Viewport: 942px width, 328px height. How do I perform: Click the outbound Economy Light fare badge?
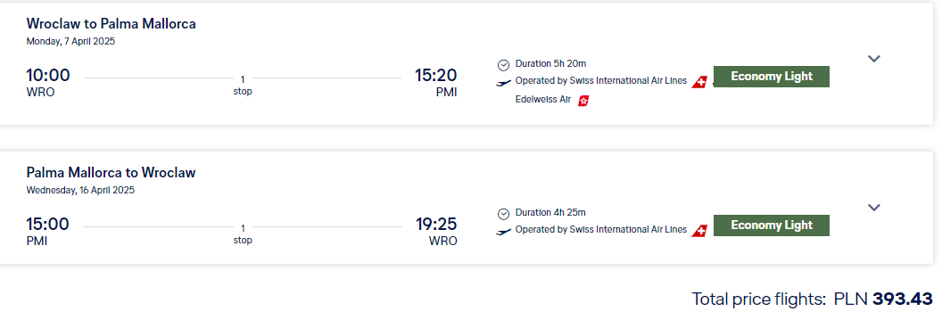[x=772, y=77]
